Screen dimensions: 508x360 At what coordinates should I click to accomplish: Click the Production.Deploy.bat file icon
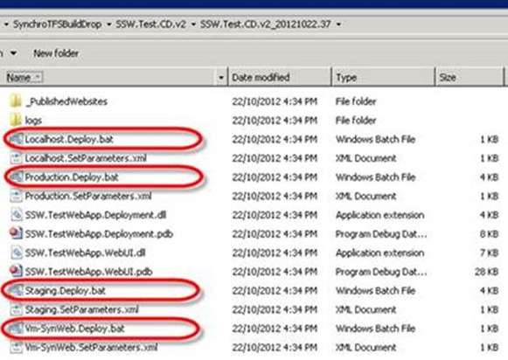coord(17,177)
